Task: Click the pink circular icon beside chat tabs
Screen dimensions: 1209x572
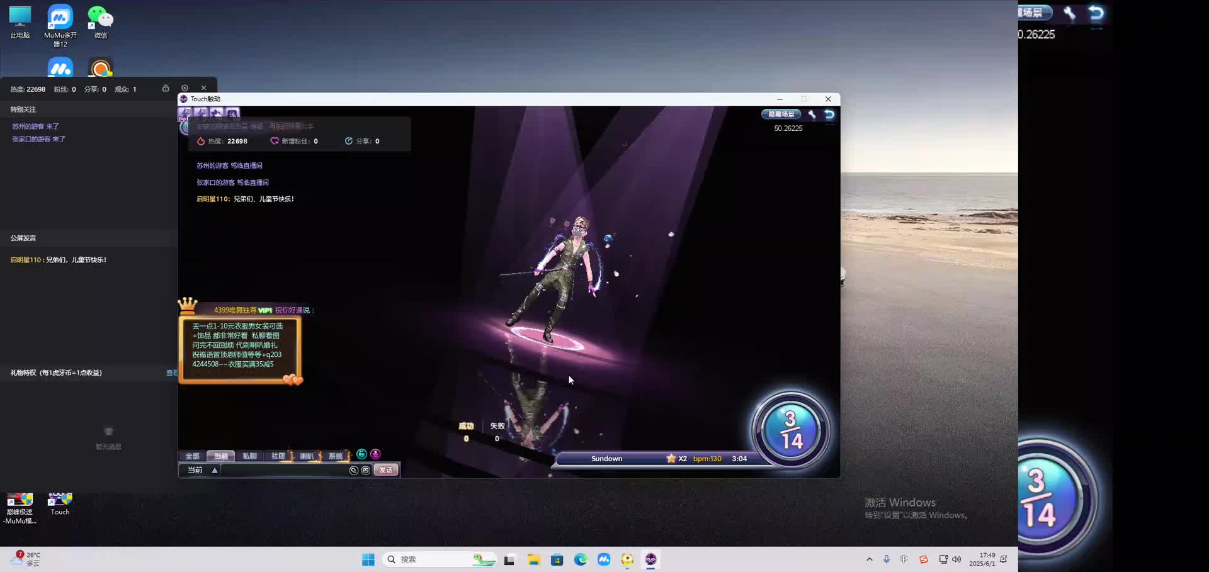Action: tap(375, 454)
